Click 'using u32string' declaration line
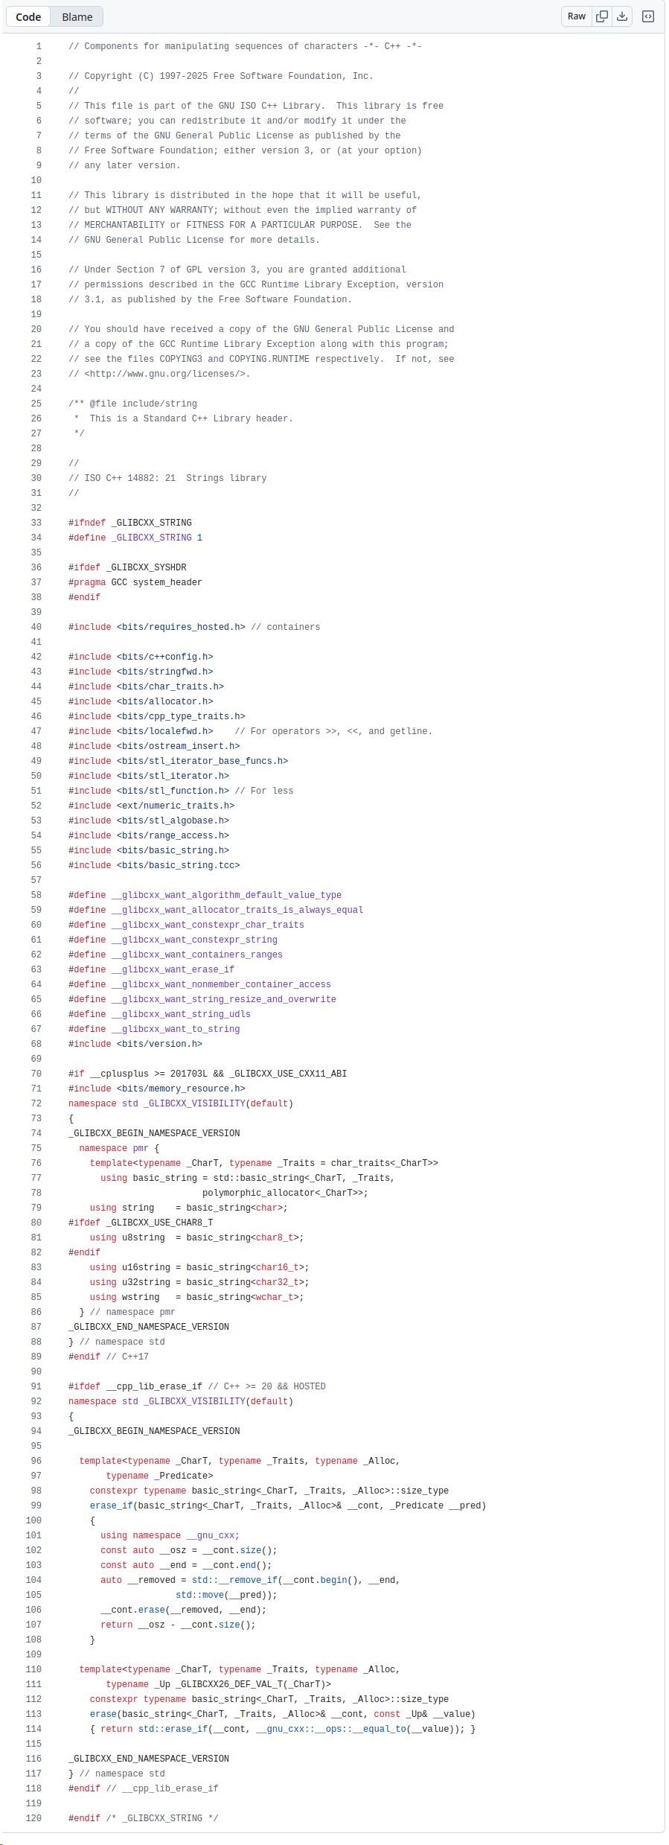669x1845 pixels. 199,1282
